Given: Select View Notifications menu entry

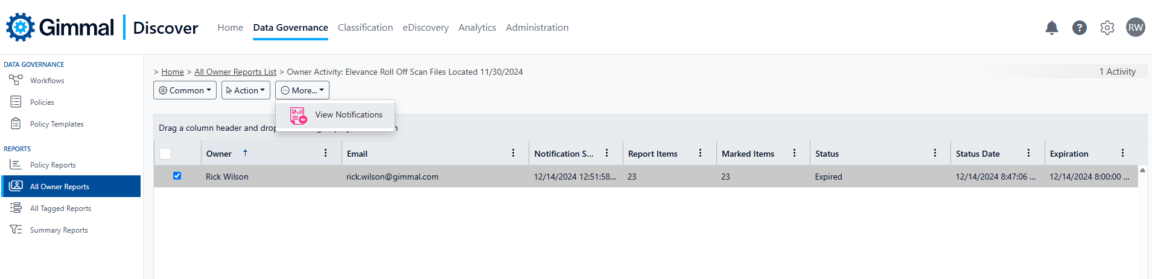Looking at the screenshot, I should pyautogui.click(x=348, y=114).
